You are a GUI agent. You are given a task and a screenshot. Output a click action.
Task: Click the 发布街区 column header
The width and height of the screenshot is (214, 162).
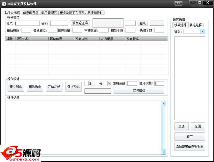(113, 39)
